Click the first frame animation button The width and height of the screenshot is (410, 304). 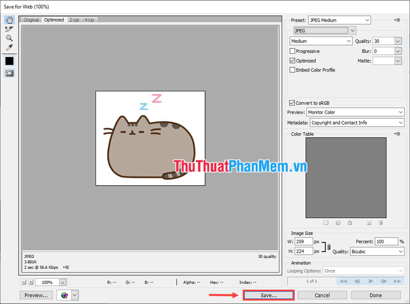pyautogui.click(x=343, y=281)
